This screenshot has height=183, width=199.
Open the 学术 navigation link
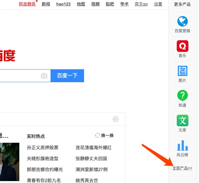[124, 4]
